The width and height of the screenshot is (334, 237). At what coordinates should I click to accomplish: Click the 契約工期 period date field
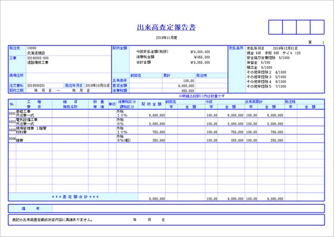[61, 90]
